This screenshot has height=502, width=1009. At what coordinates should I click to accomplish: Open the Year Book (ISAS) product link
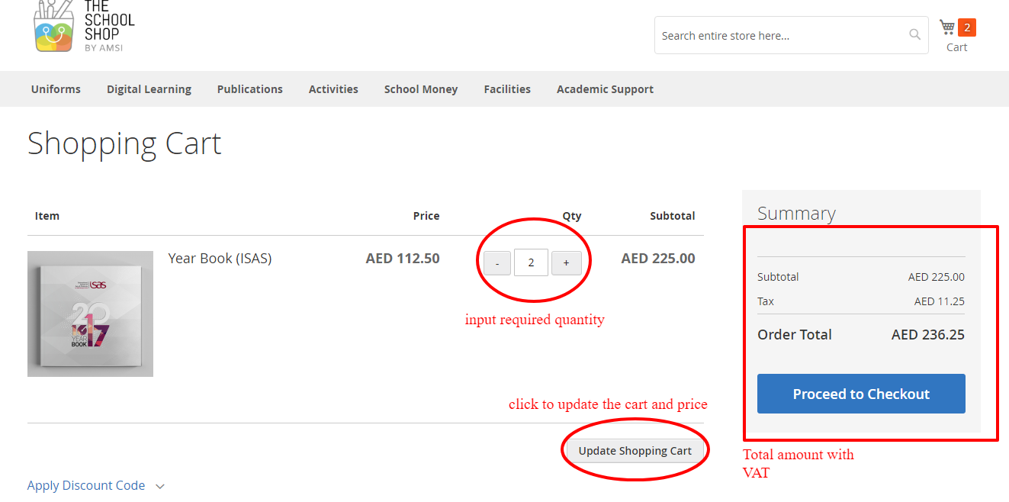(x=220, y=258)
